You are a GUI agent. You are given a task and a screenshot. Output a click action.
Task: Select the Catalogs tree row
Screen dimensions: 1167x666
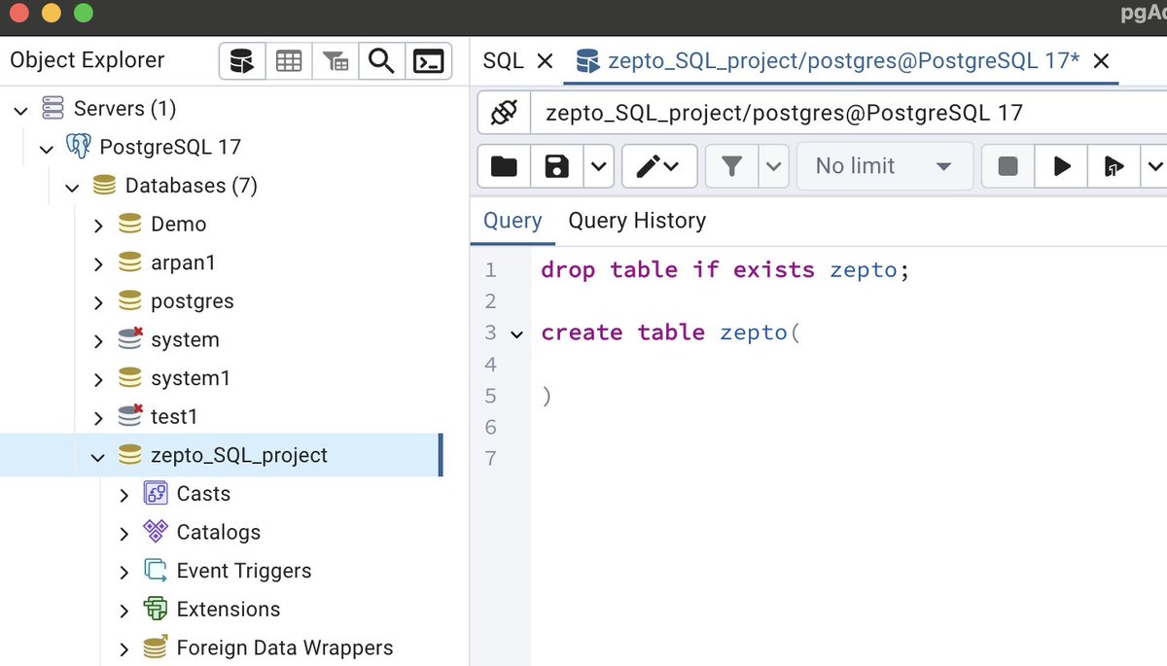pyautogui.click(x=220, y=532)
